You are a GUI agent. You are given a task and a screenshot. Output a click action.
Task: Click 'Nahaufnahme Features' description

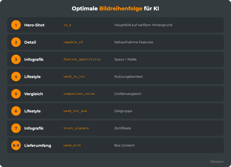(x=134, y=42)
